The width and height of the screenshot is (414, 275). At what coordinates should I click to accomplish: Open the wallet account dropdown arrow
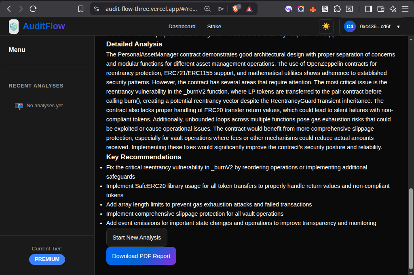coord(398,27)
